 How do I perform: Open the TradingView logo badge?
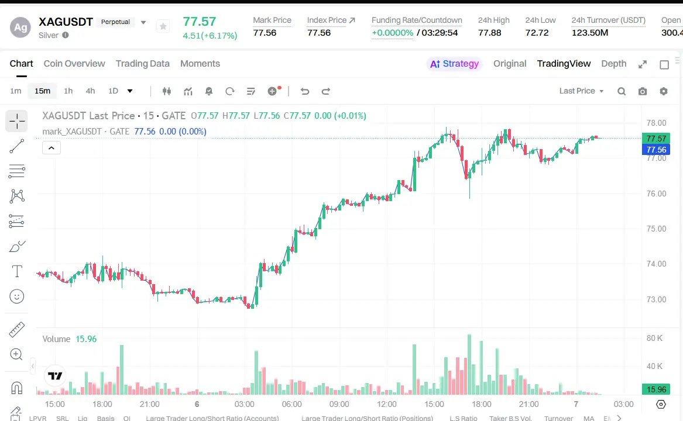tap(55, 376)
